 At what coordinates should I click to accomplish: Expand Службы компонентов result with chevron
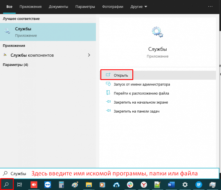[89, 55]
